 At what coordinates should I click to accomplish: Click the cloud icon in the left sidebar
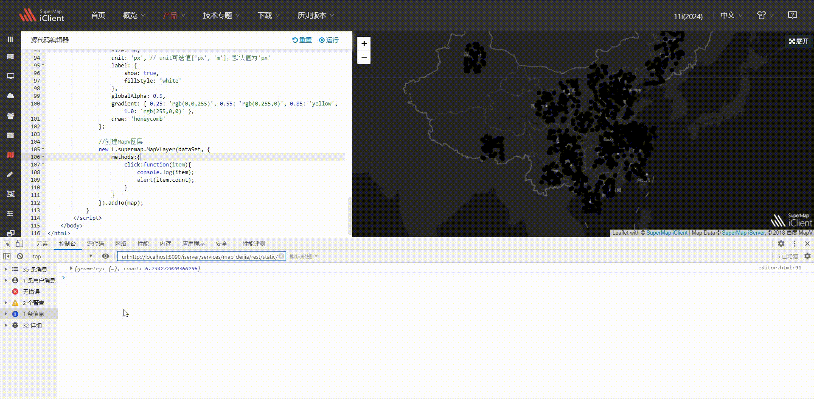[x=10, y=96]
